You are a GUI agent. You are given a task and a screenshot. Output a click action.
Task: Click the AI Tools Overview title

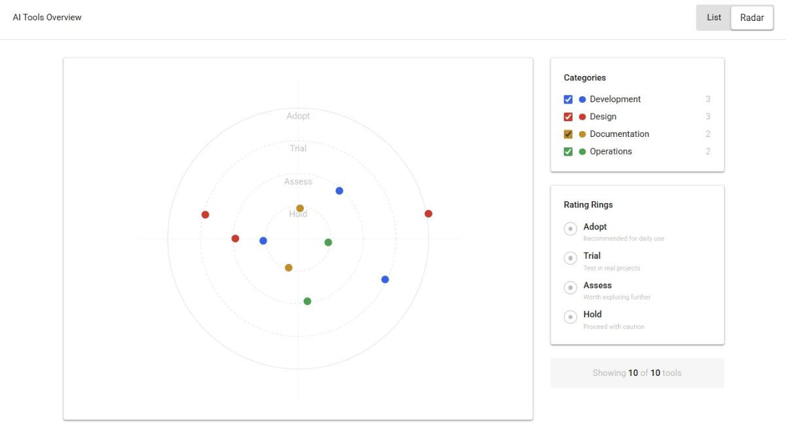tap(47, 17)
